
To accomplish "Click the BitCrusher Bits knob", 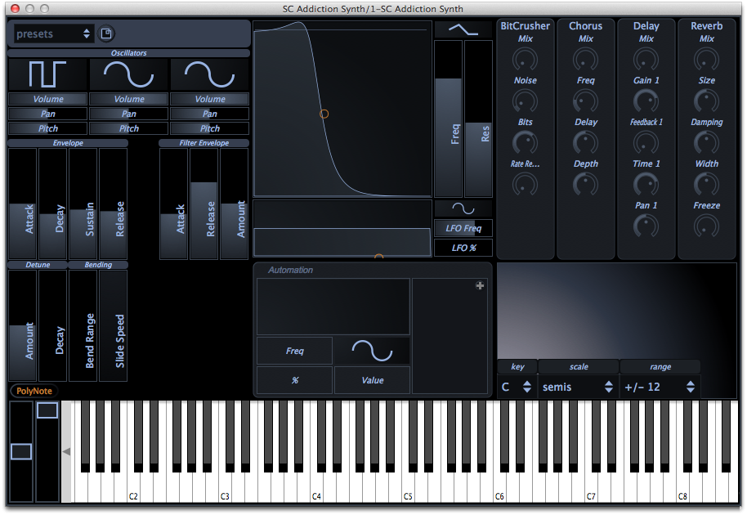I will click(x=525, y=142).
